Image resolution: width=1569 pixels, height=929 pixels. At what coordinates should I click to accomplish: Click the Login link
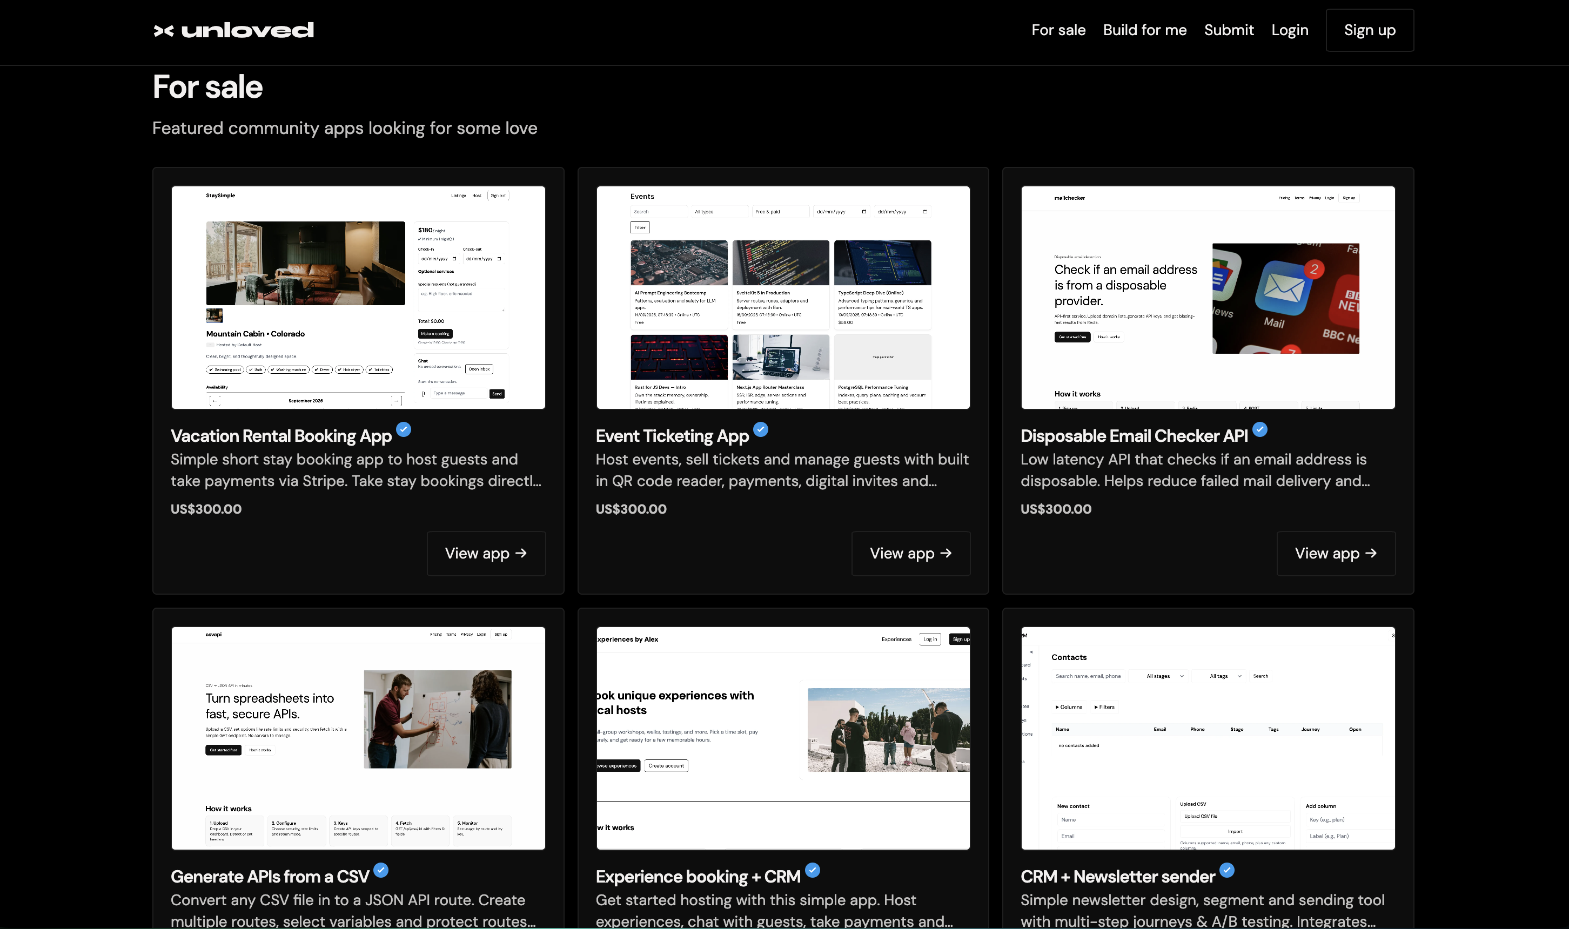pos(1290,30)
